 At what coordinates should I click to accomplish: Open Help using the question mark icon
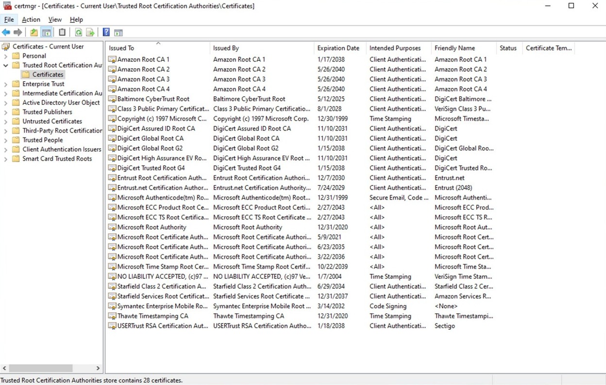point(106,32)
